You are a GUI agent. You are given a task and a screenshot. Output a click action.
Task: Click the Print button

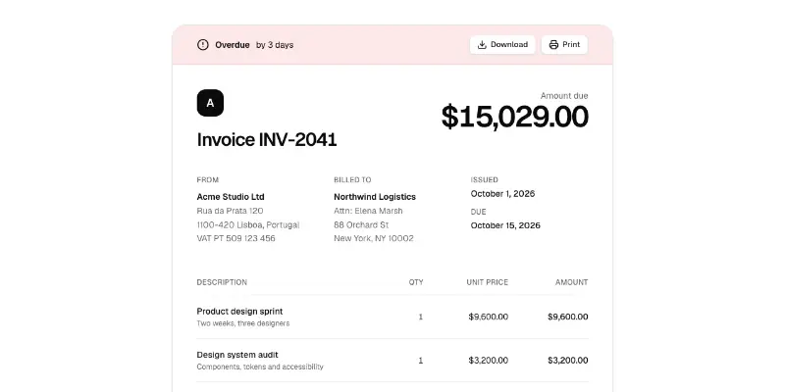pyautogui.click(x=564, y=44)
